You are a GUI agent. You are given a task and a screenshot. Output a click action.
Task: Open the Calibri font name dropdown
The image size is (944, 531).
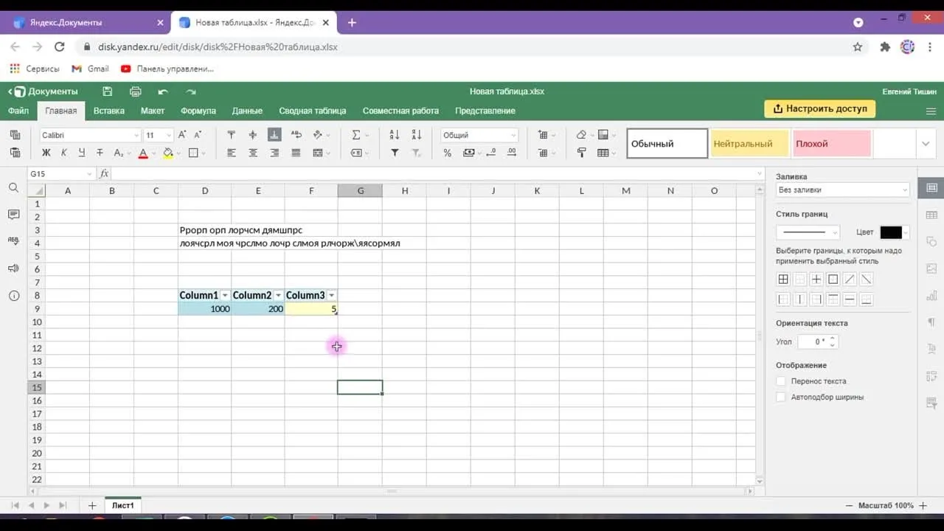click(89, 135)
